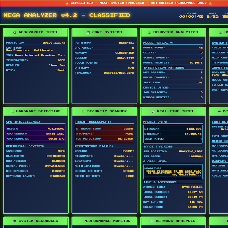Click the warning triangle in the classified banner
The height and width of the screenshot is (228, 228).
coord(67,3)
